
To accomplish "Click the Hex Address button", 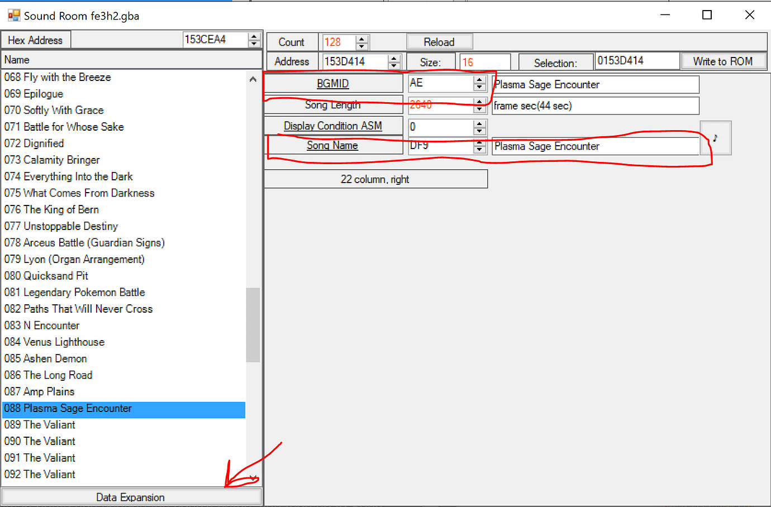I will pyautogui.click(x=35, y=39).
